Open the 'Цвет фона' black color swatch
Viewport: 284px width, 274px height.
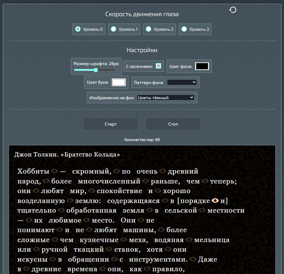click(202, 66)
